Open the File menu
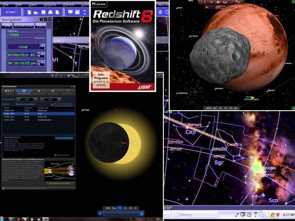This screenshot has width=295, height=221. click(5, 5)
